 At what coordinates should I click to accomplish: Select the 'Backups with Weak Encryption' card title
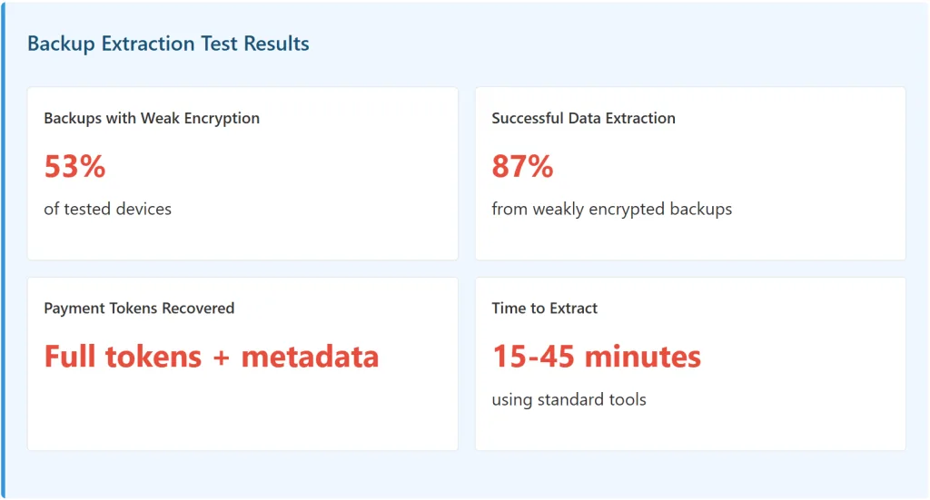(x=152, y=118)
